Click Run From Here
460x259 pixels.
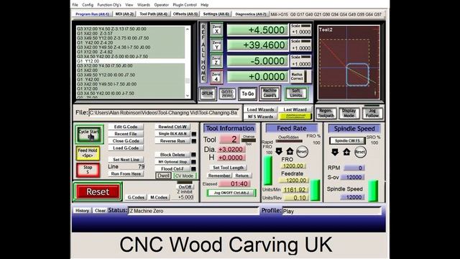tap(126, 173)
